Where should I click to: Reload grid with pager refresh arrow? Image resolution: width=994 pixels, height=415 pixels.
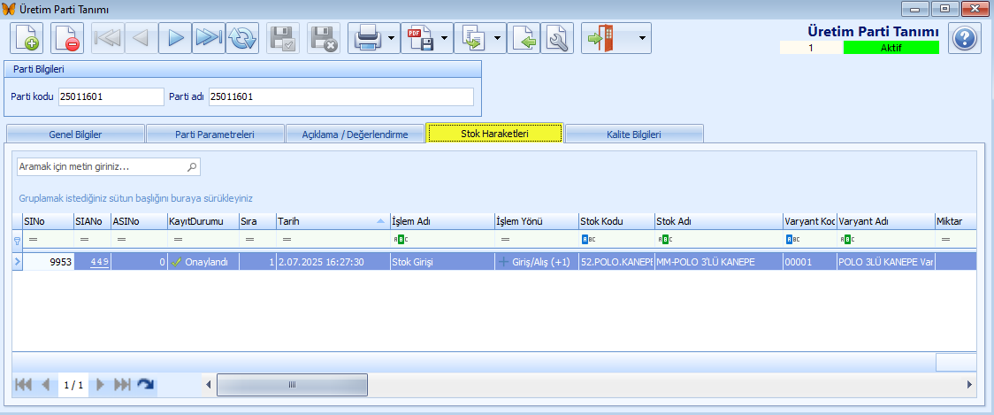146,384
